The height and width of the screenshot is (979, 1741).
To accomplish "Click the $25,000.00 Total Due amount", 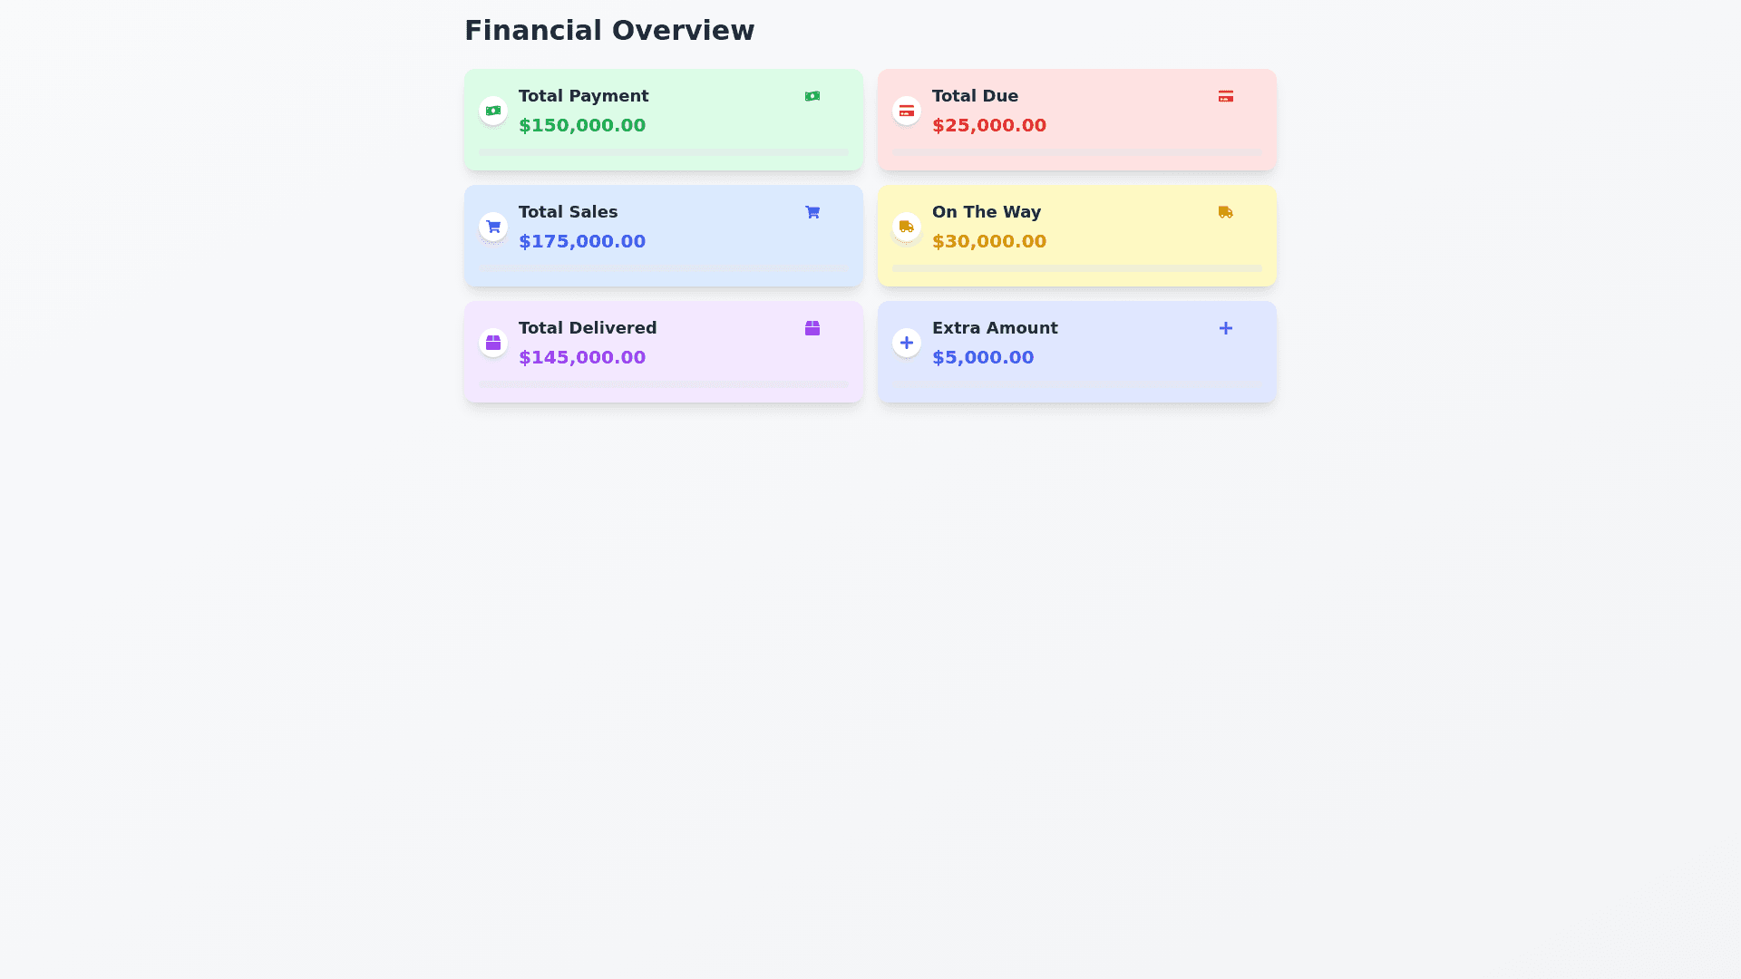I will 989,125.
